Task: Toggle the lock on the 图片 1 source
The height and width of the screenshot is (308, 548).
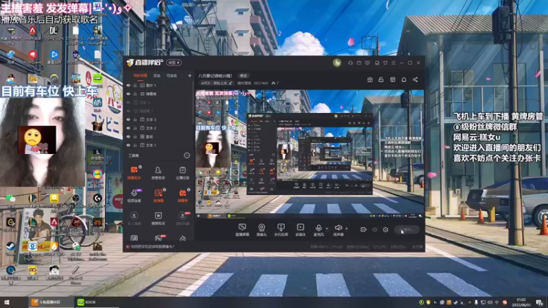Action: 135,85
